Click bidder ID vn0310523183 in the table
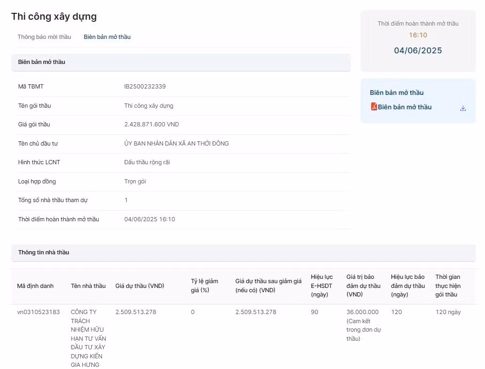This screenshot has height=369, width=485. tap(38, 312)
